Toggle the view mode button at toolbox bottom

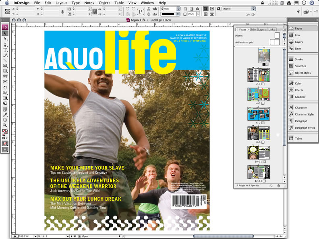point(5,150)
